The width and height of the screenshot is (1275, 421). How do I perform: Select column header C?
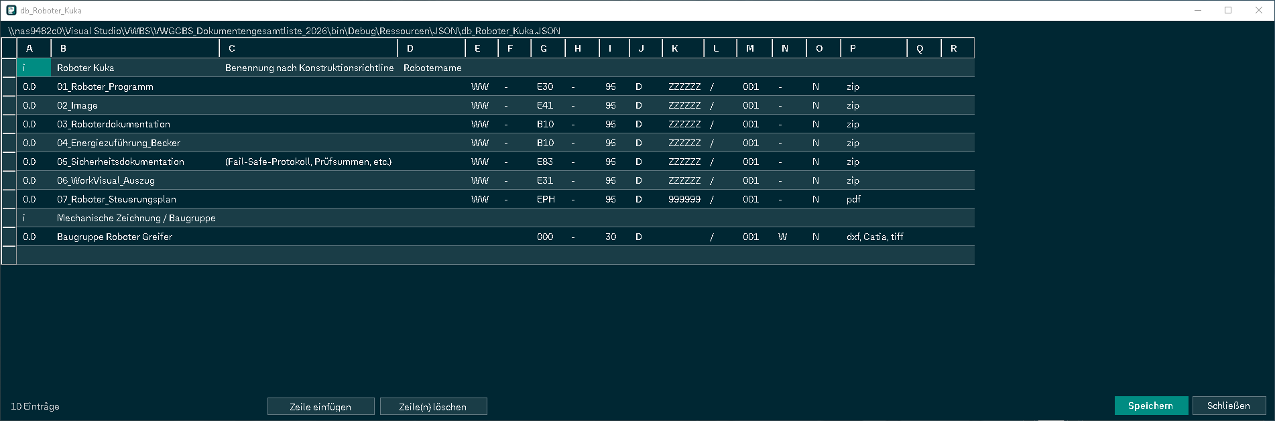click(308, 48)
